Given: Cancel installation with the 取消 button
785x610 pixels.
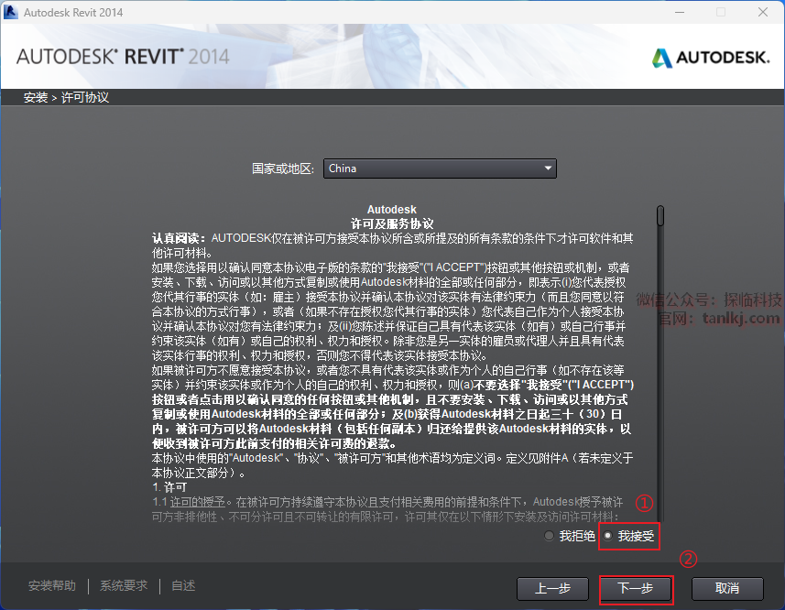Looking at the screenshot, I should 727,589.
